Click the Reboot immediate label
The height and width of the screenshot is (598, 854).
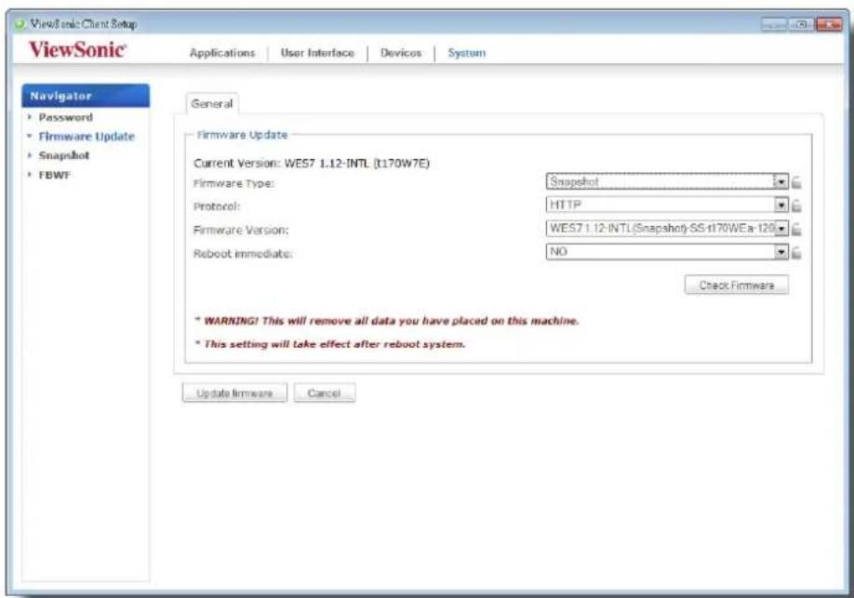pyautogui.click(x=243, y=254)
